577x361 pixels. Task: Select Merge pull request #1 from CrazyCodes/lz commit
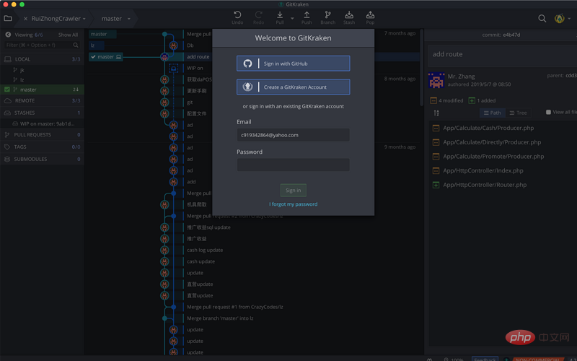click(235, 307)
